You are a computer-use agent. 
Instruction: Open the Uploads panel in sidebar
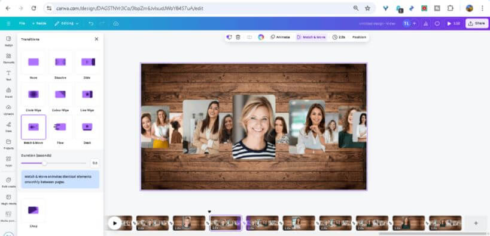(8, 109)
